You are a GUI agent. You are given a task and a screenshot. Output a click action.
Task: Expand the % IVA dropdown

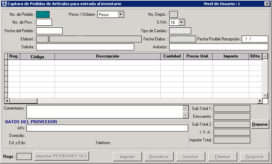pos(182,22)
